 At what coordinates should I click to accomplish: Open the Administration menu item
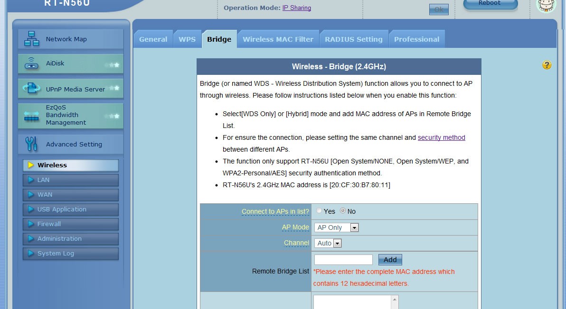71,238
